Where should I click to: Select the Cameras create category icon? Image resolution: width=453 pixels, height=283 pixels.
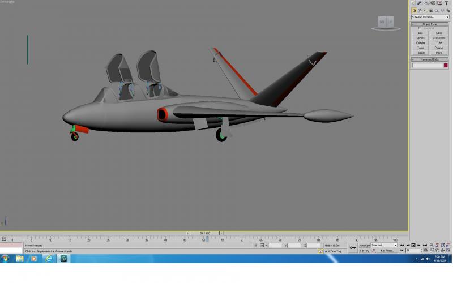coord(431,11)
